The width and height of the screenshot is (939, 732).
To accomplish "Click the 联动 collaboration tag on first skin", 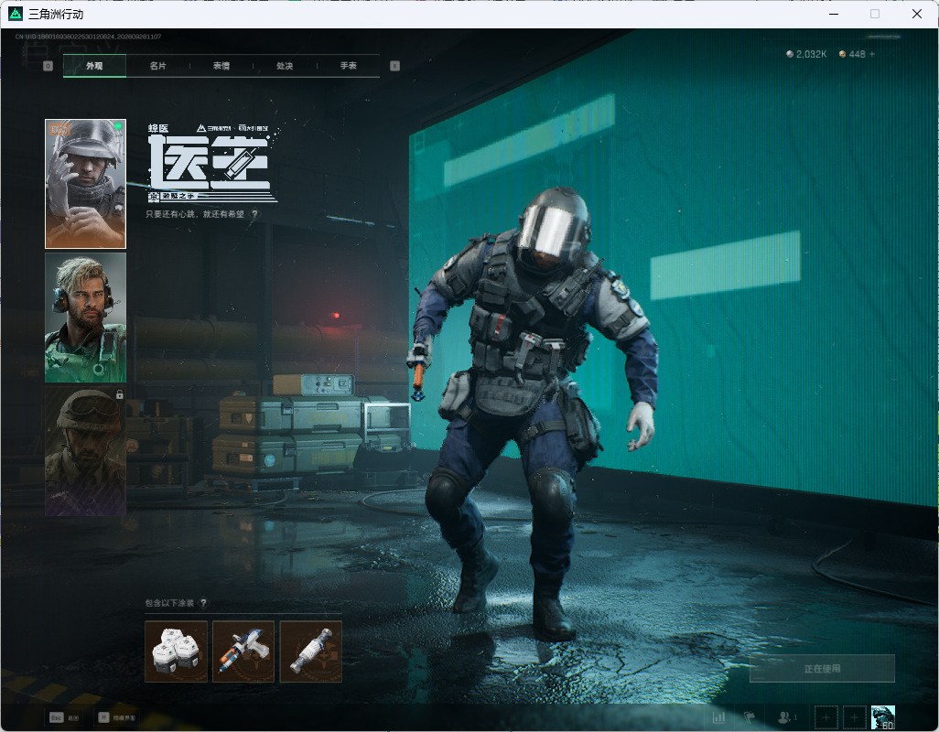I will pyautogui.click(x=59, y=129).
